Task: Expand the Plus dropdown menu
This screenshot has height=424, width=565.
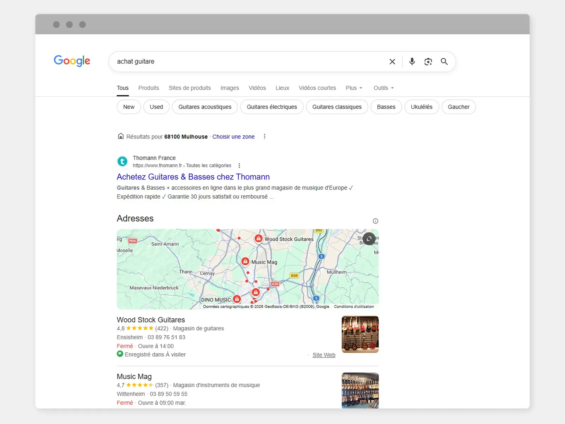Action: (x=354, y=88)
